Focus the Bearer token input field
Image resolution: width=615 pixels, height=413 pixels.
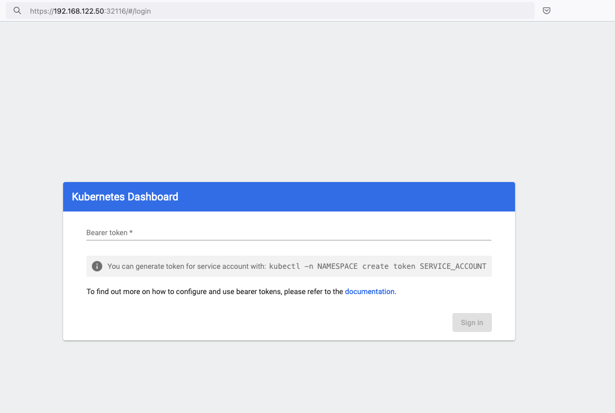pos(289,233)
